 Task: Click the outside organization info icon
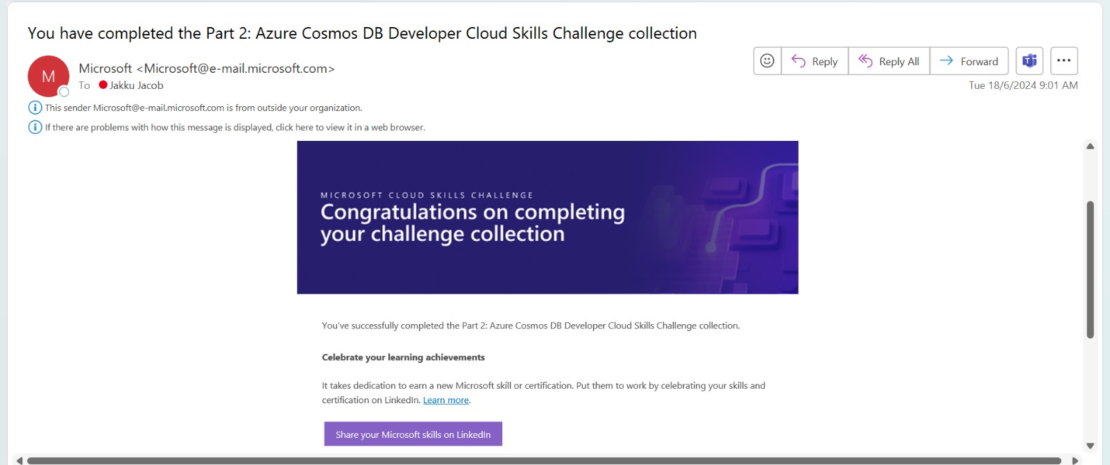tap(35, 108)
